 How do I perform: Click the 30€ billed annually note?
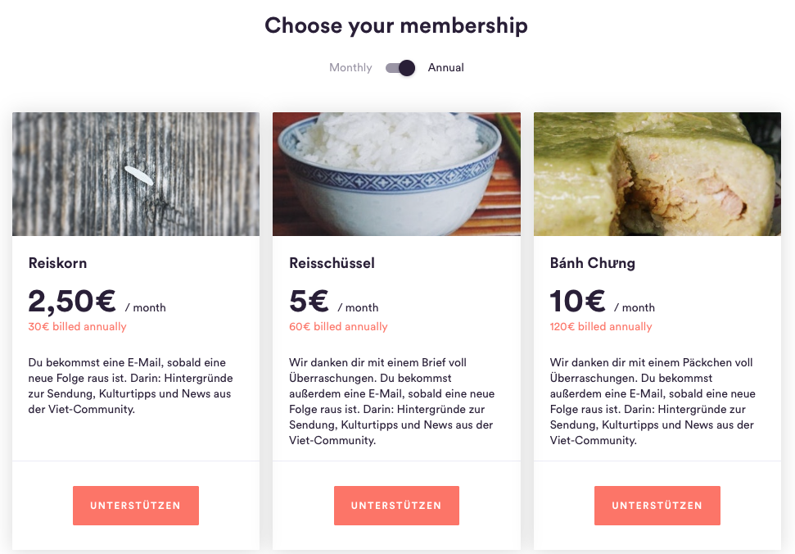pos(78,327)
